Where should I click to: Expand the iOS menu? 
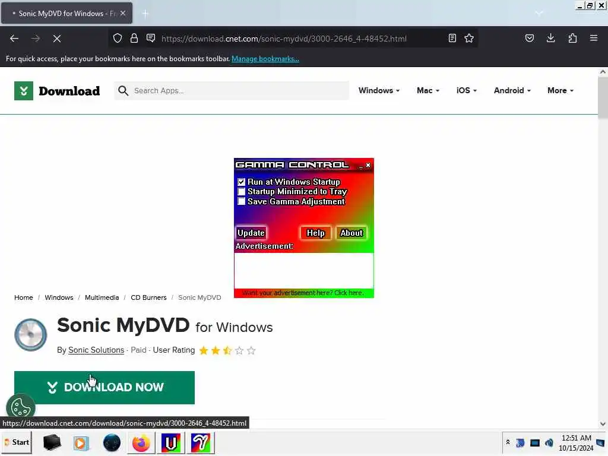pos(467,90)
